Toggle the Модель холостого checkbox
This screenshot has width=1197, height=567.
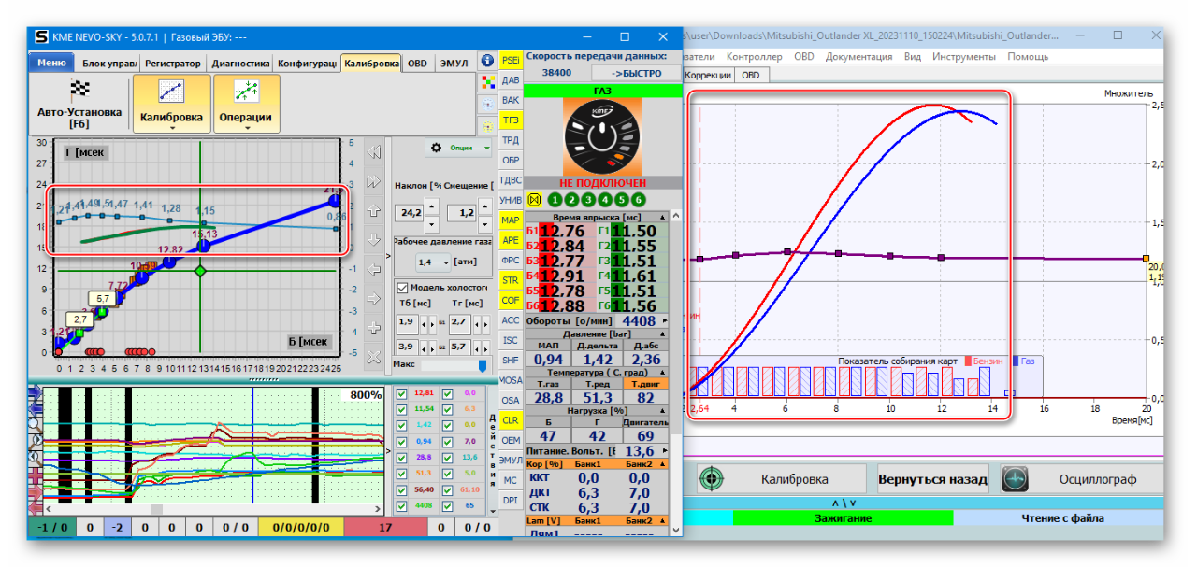(x=403, y=288)
